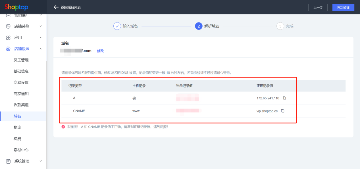Click the red error status icon
This screenshot has height=169, width=360.
[63, 127]
